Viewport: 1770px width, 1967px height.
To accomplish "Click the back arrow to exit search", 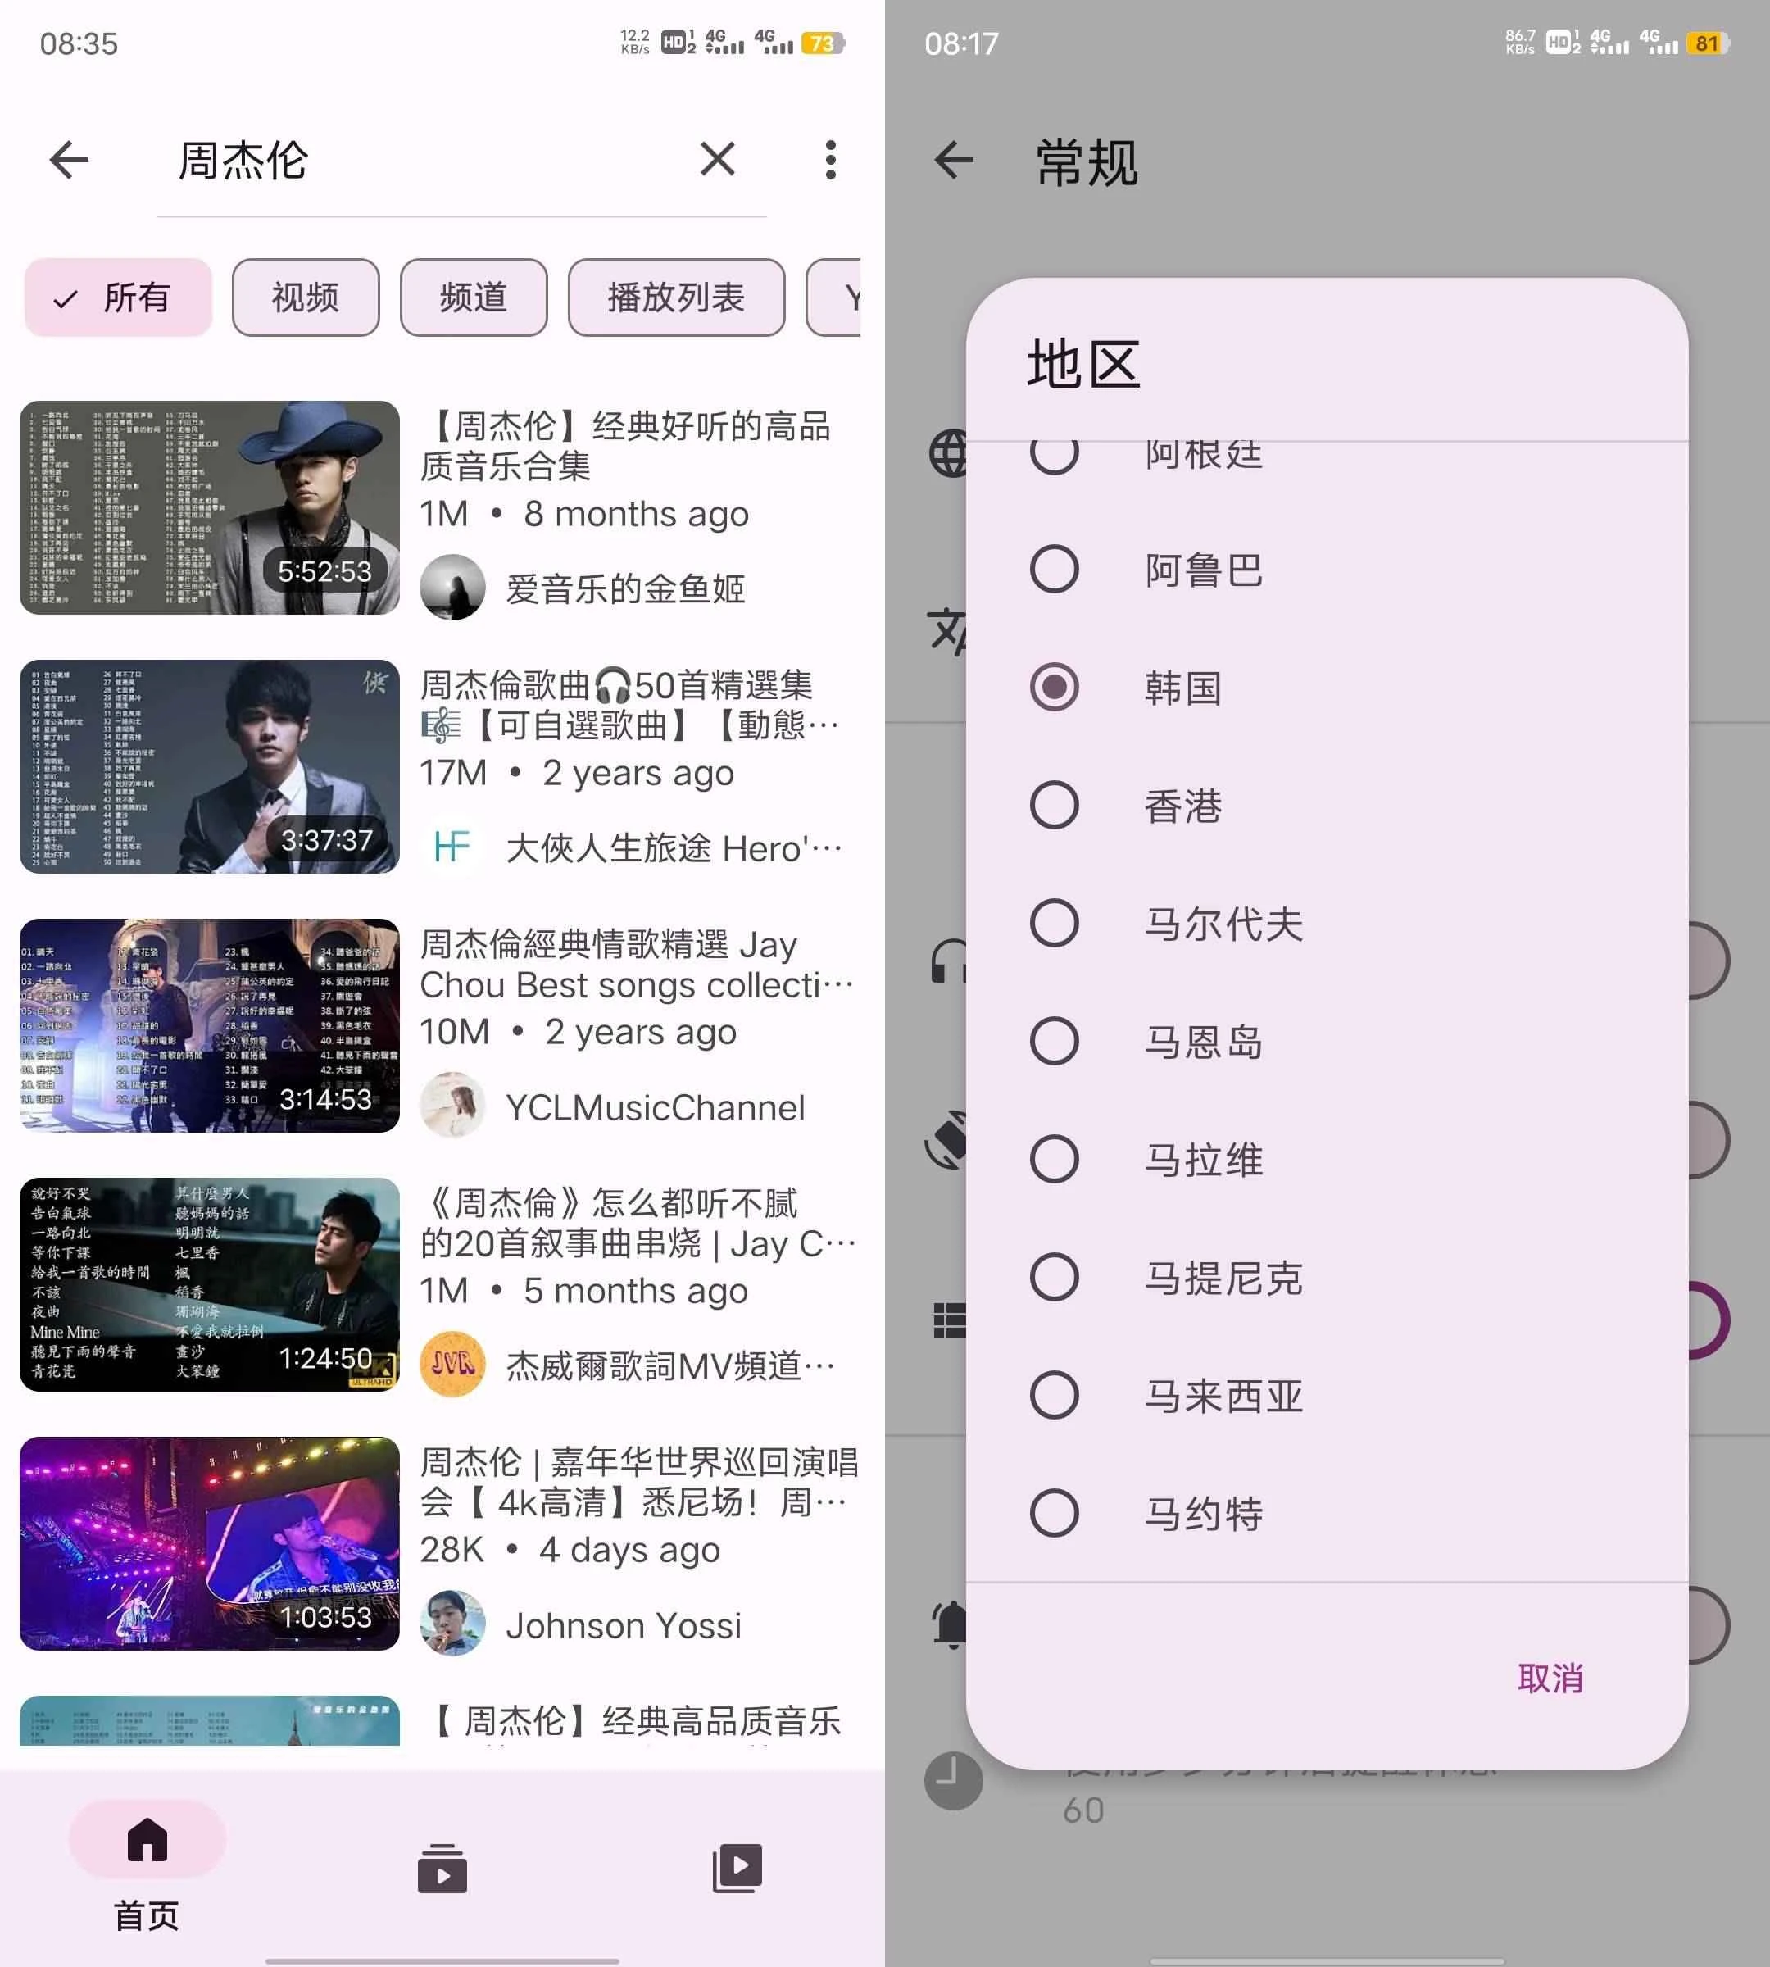I will click(x=69, y=161).
